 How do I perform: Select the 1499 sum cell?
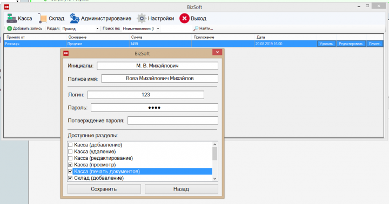[x=160, y=44]
